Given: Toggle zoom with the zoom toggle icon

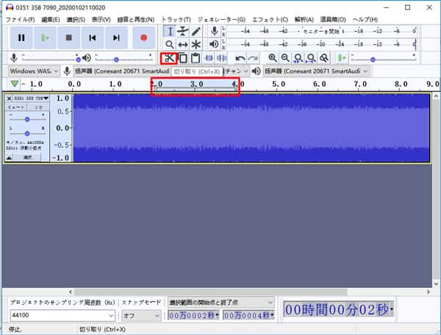Looking at the screenshot, I should coord(324,58).
